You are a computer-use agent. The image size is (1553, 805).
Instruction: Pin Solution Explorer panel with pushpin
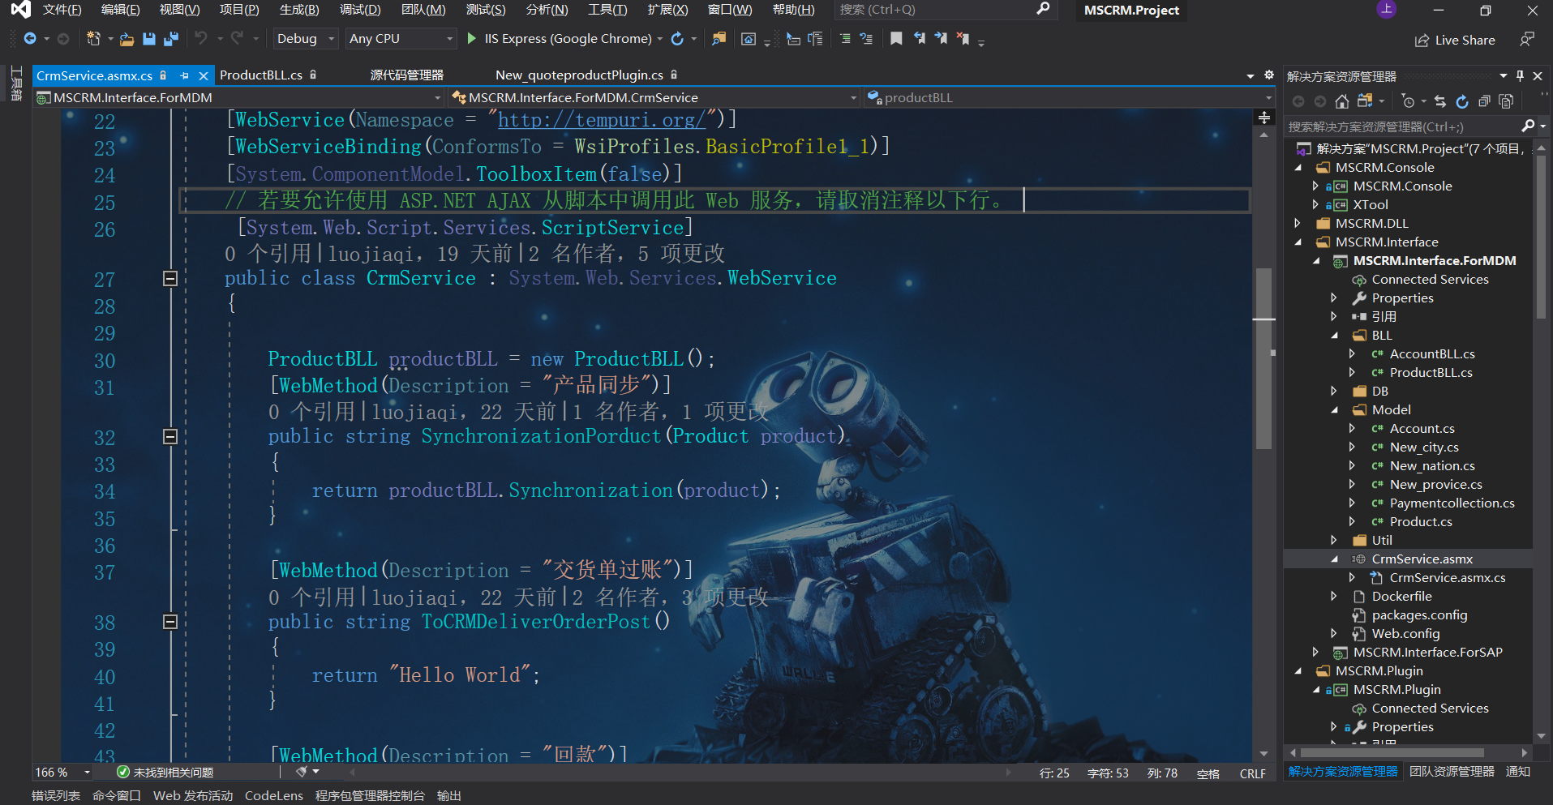(x=1520, y=75)
